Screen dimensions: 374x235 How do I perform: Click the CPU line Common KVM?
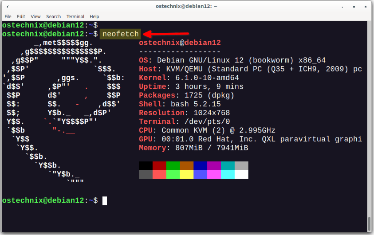(207, 131)
